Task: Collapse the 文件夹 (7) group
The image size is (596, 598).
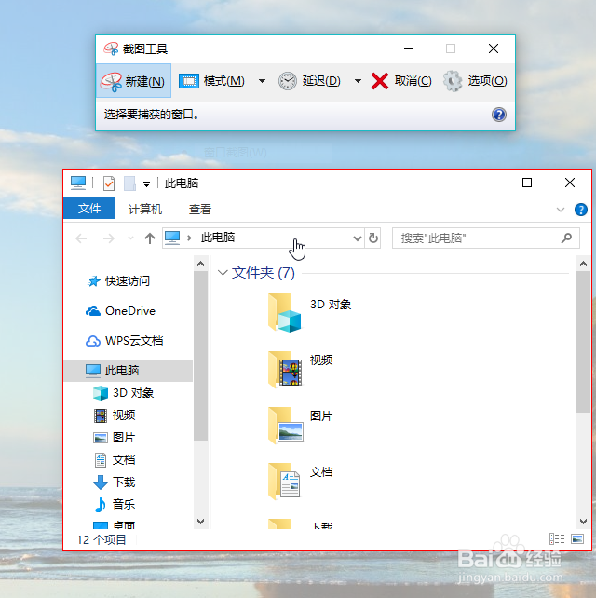Action: point(223,273)
